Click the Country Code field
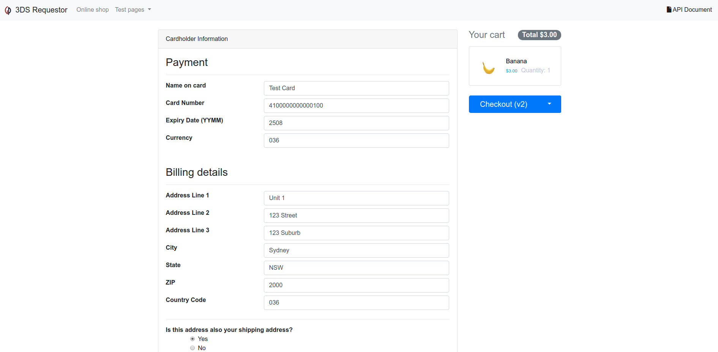The image size is (718, 352). (x=356, y=303)
